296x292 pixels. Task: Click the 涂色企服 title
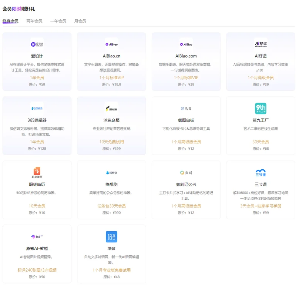(111, 120)
